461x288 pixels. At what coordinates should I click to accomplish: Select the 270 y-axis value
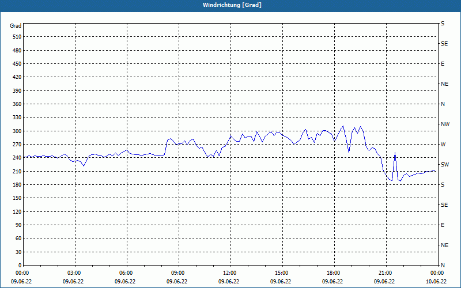pos(17,145)
